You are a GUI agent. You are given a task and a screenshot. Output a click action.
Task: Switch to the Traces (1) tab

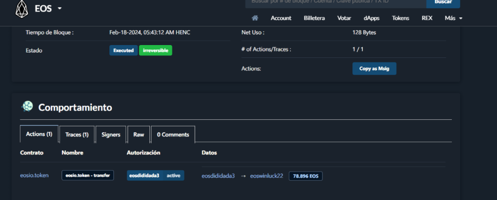(77, 134)
